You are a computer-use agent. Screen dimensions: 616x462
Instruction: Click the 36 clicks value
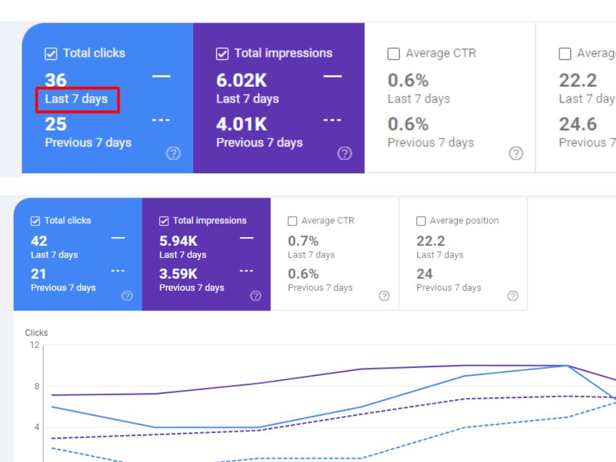pos(56,81)
